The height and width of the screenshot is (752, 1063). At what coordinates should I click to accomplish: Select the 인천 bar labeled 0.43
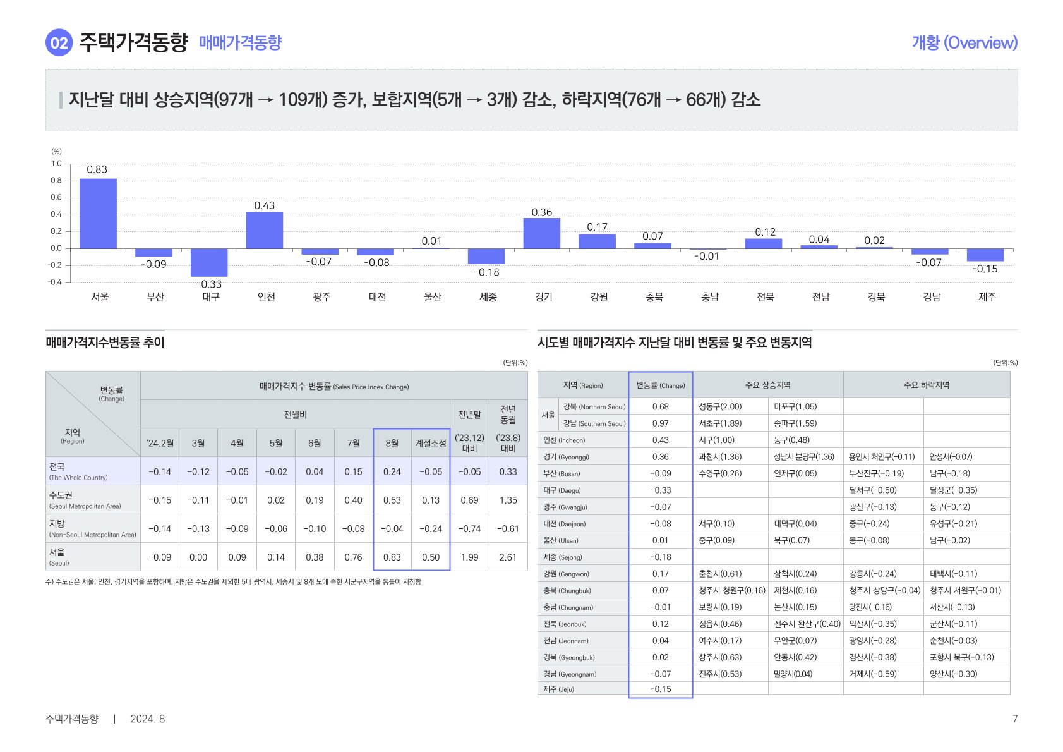pos(264,231)
